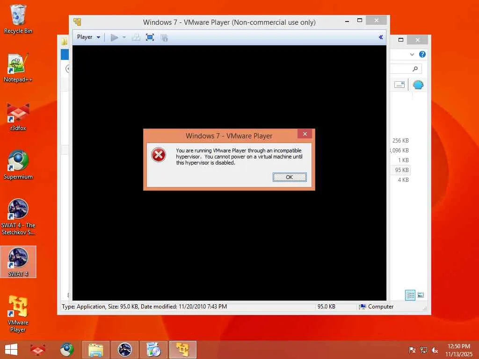479x359 pixels.
Task: Select the 256 KB file size entry
Action: click(400, 141)
